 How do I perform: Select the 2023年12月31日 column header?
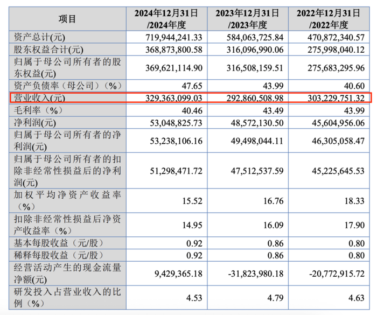(248, 19)
